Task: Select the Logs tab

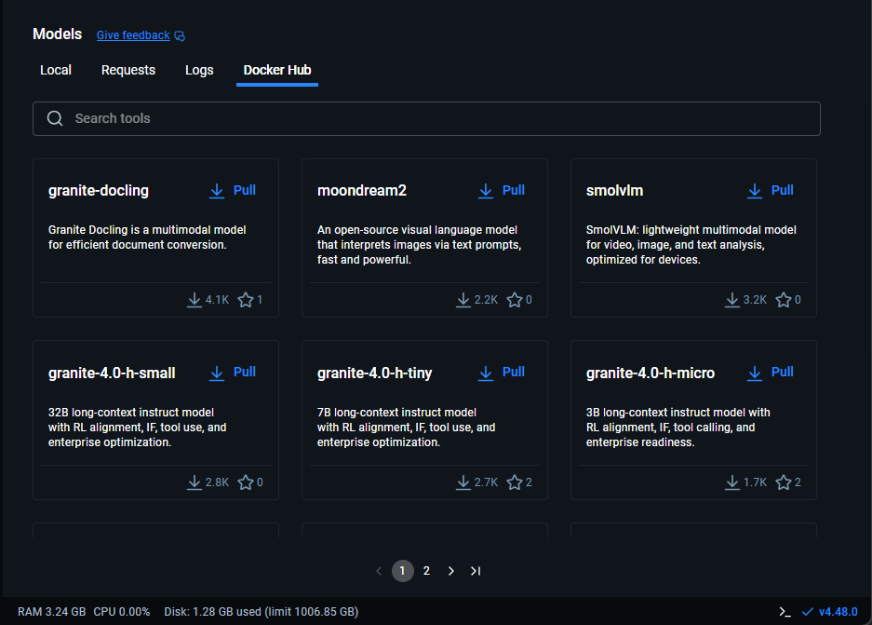Action: pyautogui.click(x=199, y=70)
